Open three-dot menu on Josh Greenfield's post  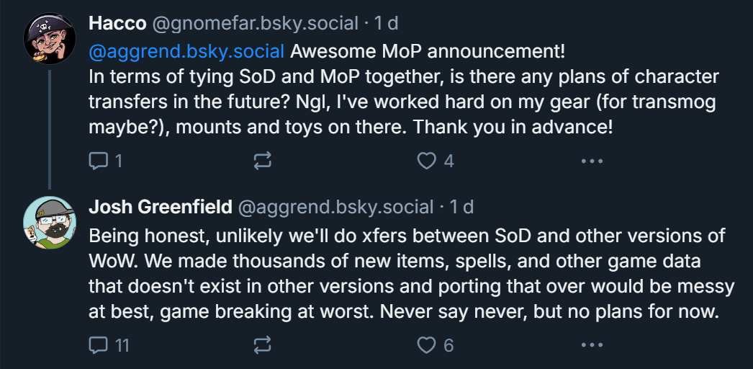592,345
